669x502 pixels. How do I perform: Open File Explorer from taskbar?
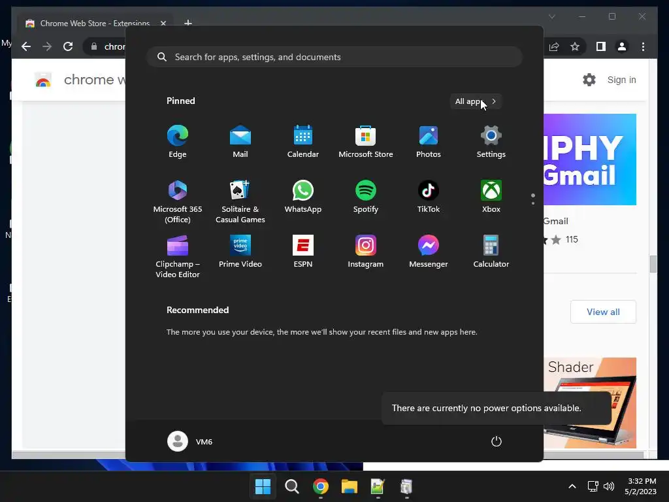349,486
